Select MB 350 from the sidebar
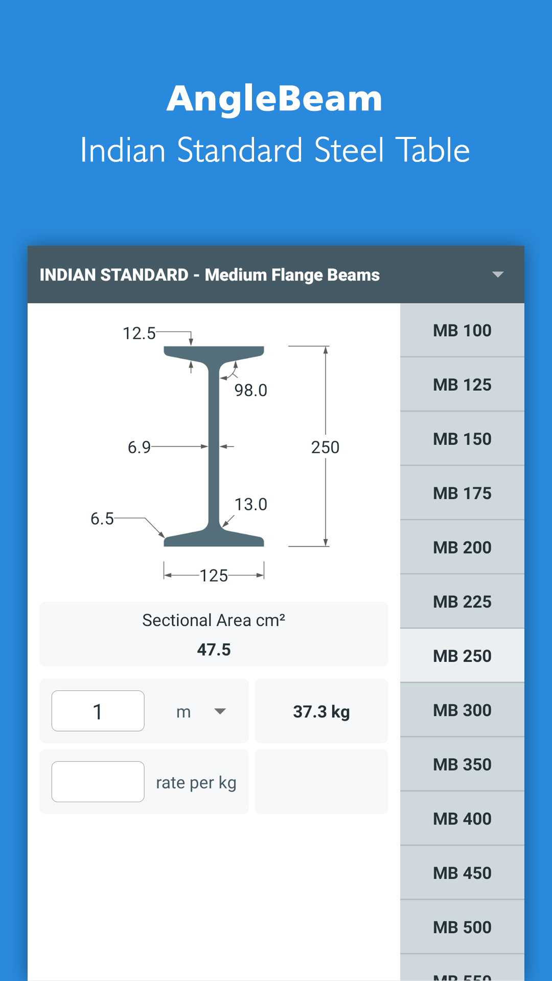The image size is (552, 981). click(x=462, y=764)
